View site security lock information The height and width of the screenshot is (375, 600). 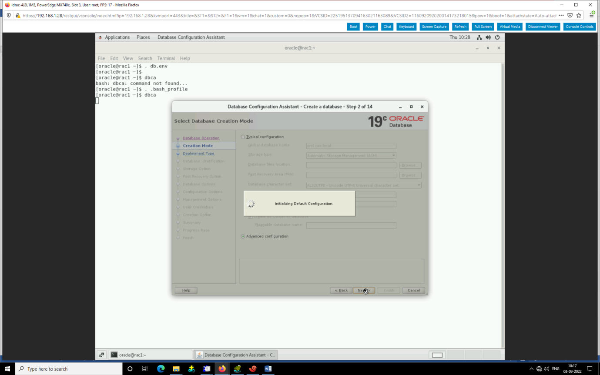18,15
